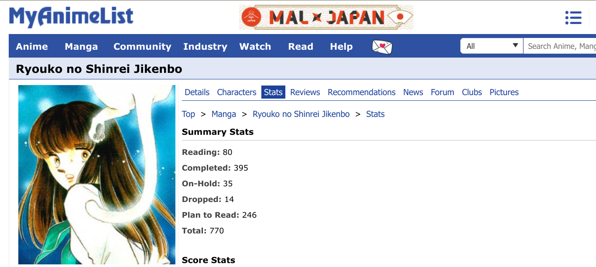Viewport: 596px width, 267px height.
Task: Switch to the Details tab
Action: point(197,92)
